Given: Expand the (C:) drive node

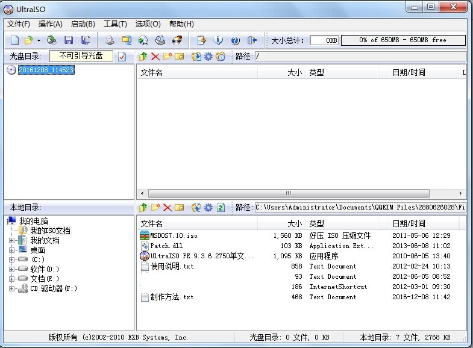Looking at the screenshot, I should 12,259.
